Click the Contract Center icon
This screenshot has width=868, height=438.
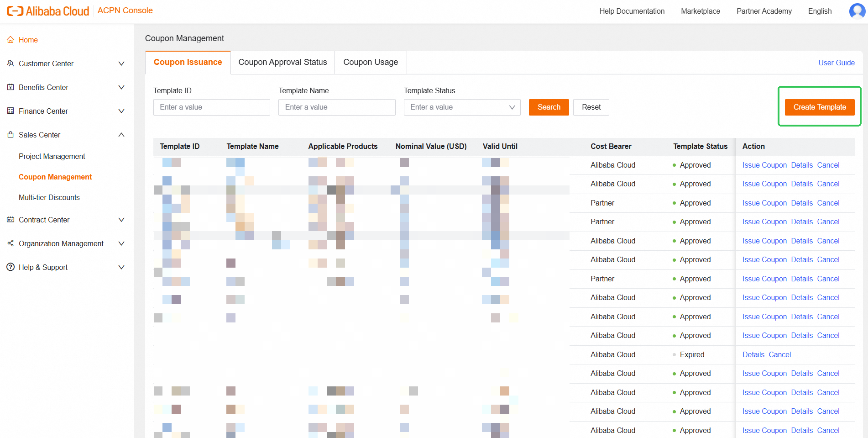10,220
